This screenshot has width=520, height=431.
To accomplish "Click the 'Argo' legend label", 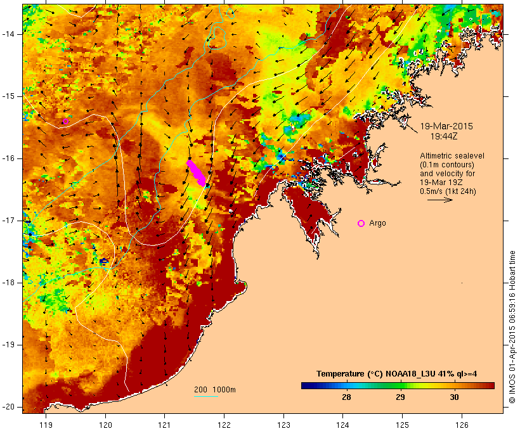I will [x=377, y=223].
